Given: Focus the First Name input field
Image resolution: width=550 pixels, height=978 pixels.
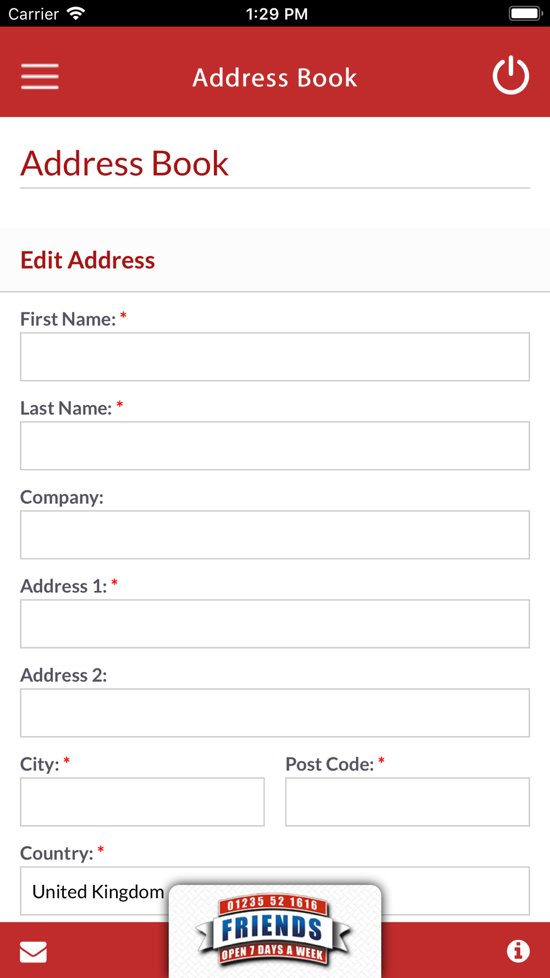Looking at the screenshot, I should coord(275,356).
